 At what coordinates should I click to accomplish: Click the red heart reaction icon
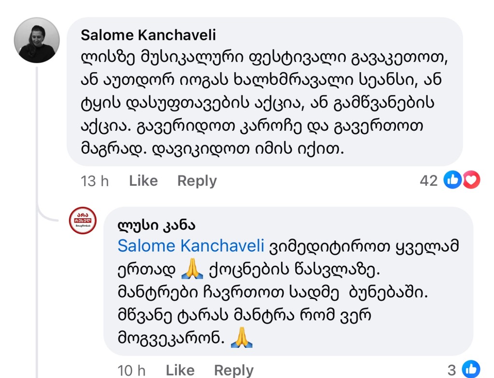click(471, 180)
